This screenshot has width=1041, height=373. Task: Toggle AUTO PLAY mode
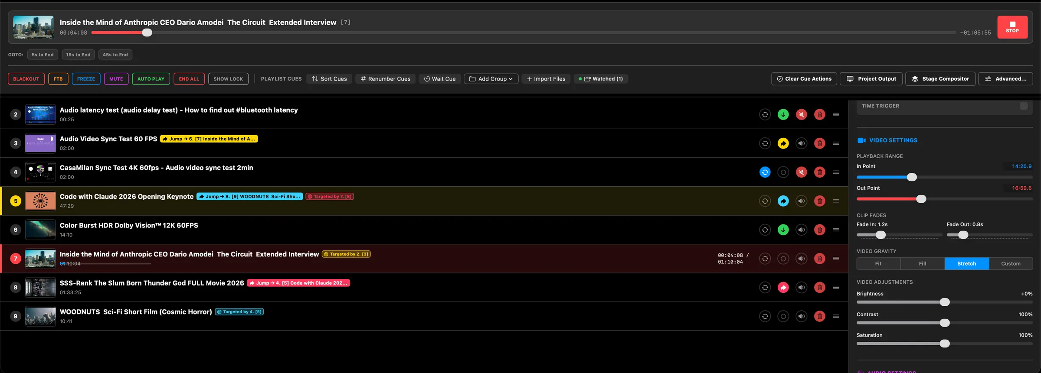[151, 79]
